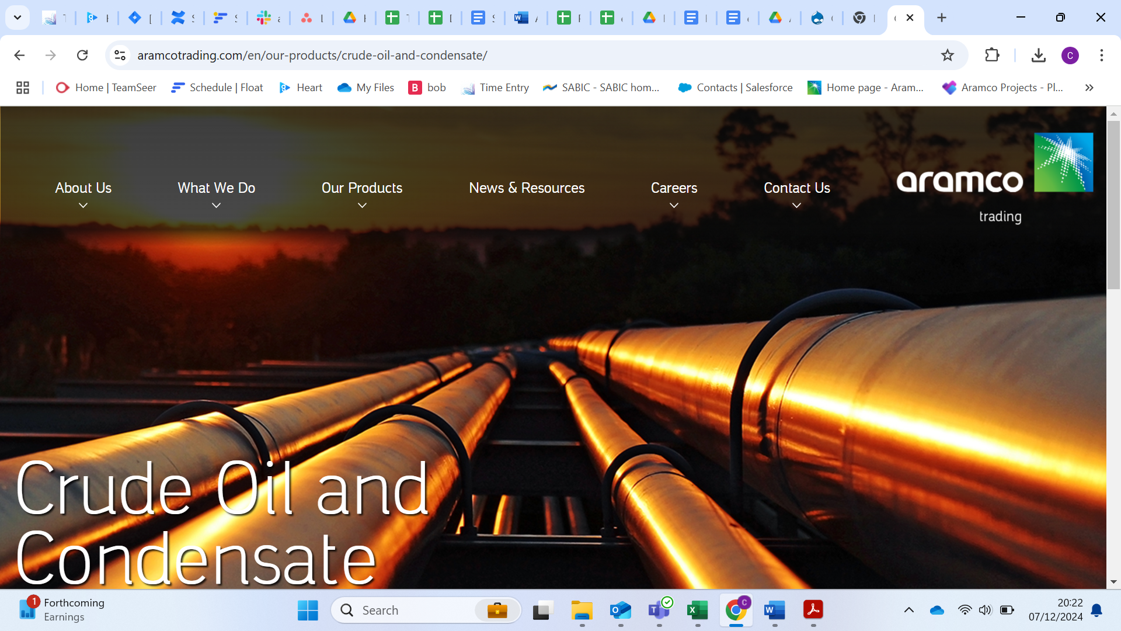Open the bob bookmark

[427, 88]
